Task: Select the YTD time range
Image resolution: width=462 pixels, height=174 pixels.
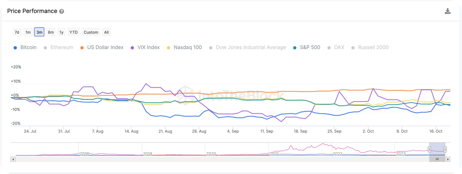Action: [74, 32]
